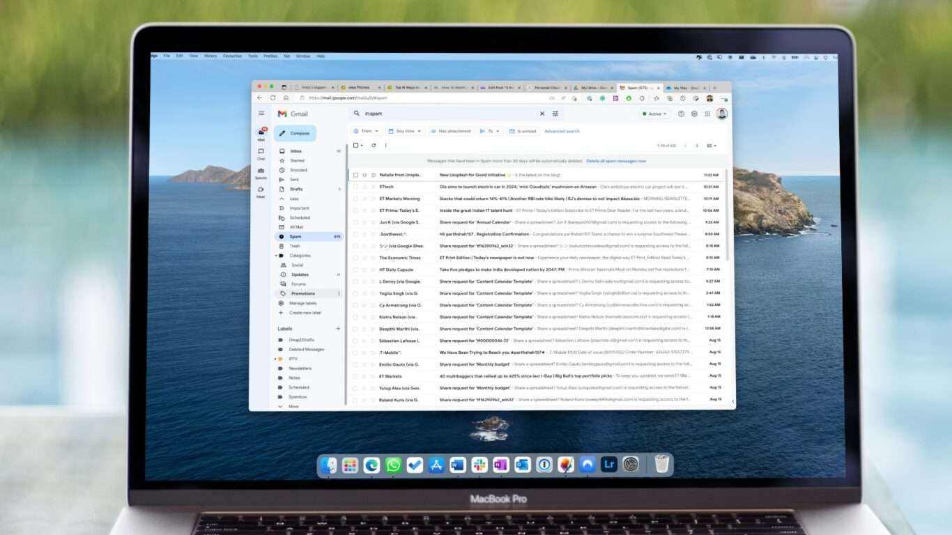952x535 pixels.
Task: Open the More options three-dot menu above list
Action: 385,146
